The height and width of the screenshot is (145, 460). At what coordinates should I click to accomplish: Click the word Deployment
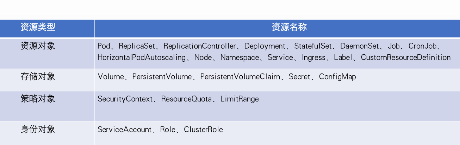coord(265,46)
